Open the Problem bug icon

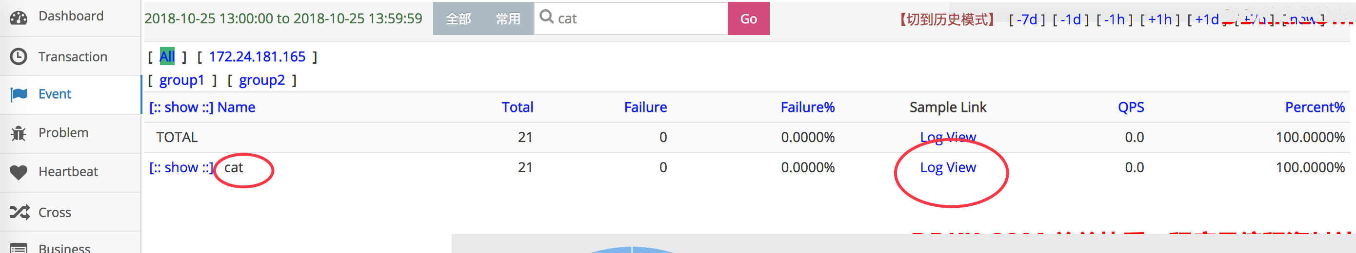tap(19, 133)
